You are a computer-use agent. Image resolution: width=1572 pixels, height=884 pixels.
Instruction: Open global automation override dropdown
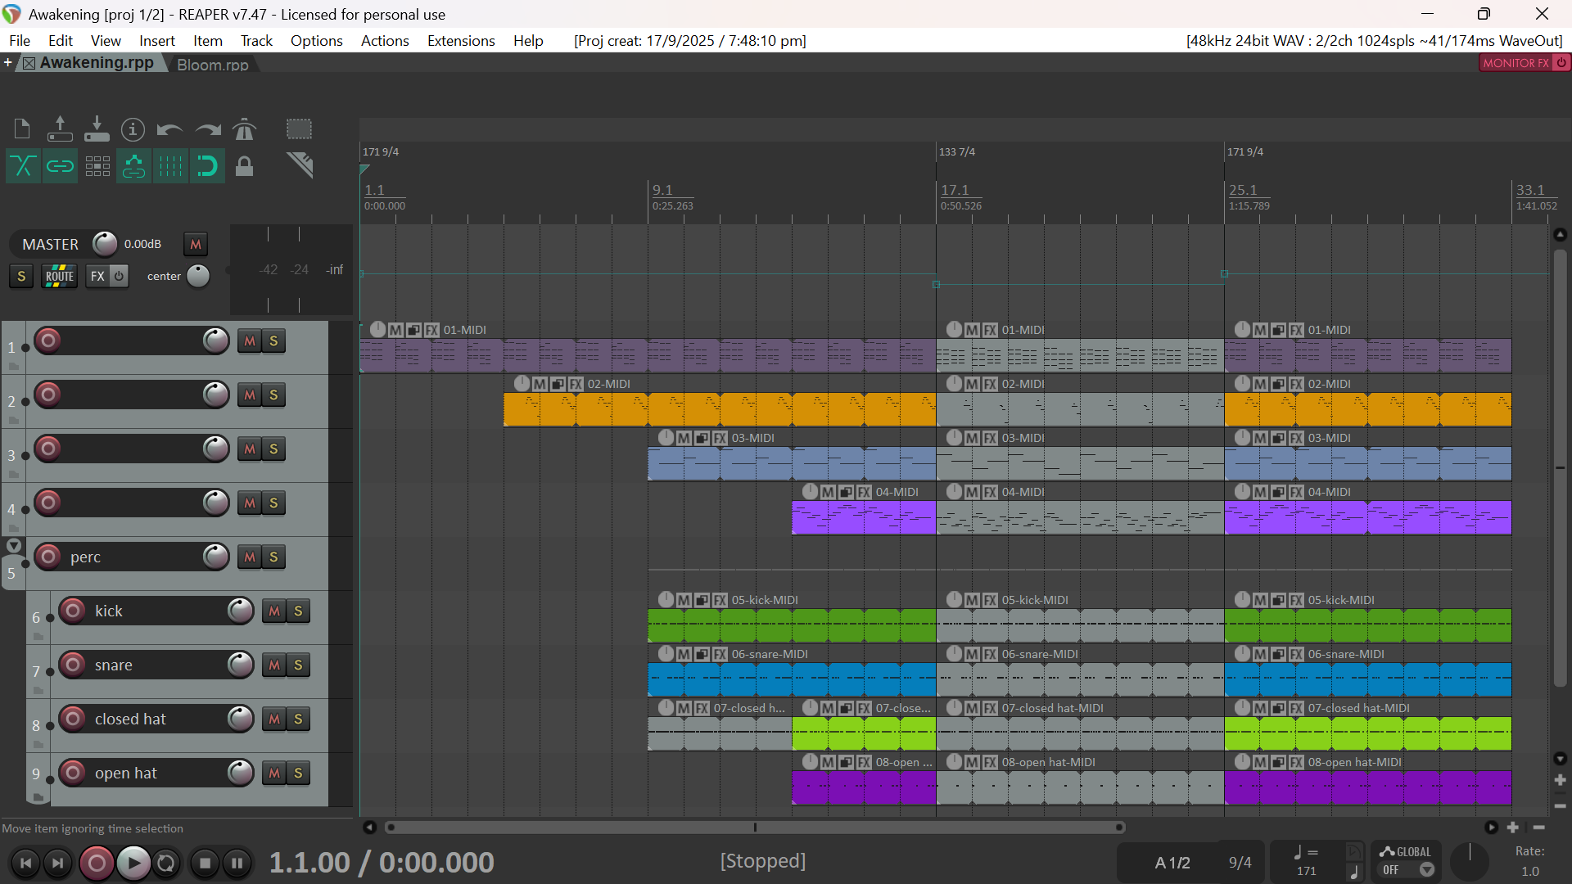(x=1427, y=870)
